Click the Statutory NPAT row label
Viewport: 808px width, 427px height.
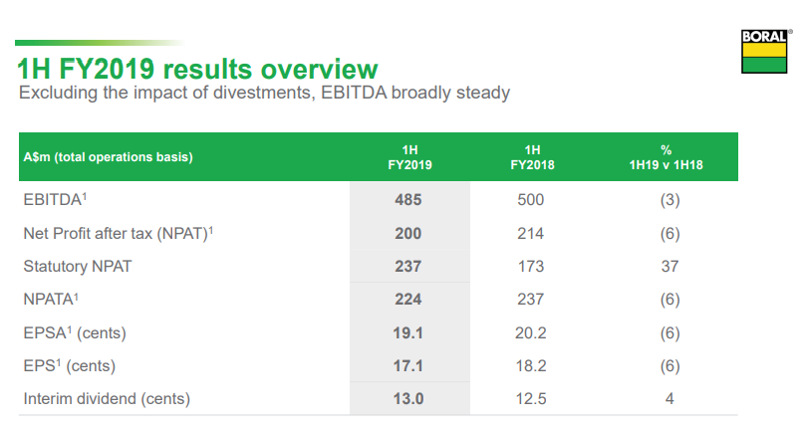click(78, 267)
